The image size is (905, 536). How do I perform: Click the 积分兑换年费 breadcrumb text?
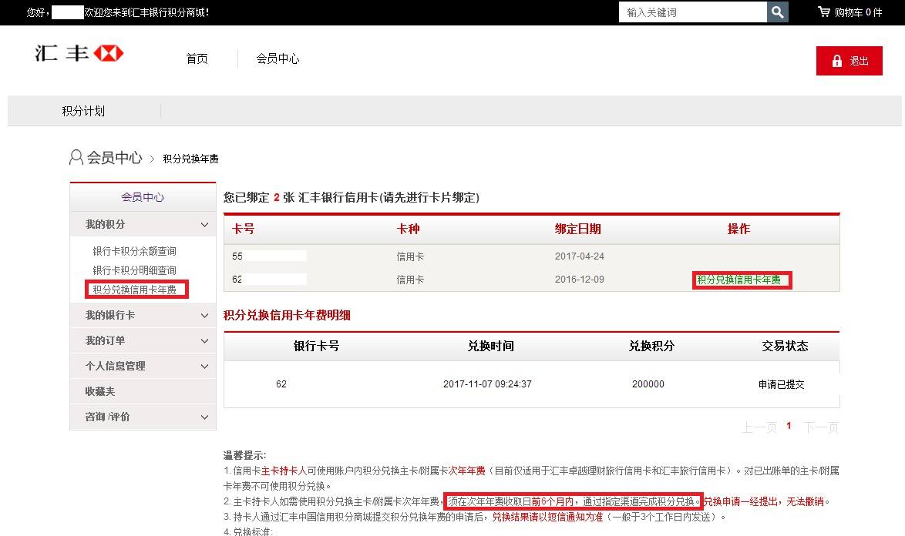(190, 159)
